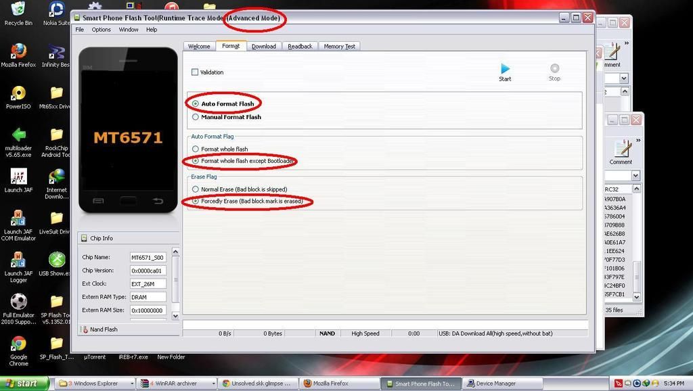693x391 pixels.
Task: Select Manual Format Flash option
Action: pyautogui.click(x=196, y=117)
